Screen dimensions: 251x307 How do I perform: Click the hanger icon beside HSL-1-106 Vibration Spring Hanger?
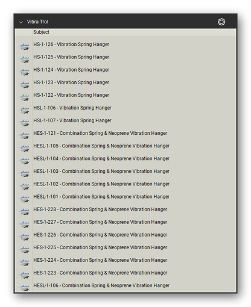[24, 110]
